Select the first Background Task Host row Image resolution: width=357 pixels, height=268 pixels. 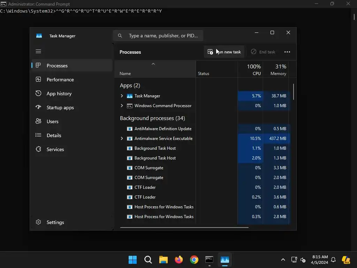[x=203, y=148]
